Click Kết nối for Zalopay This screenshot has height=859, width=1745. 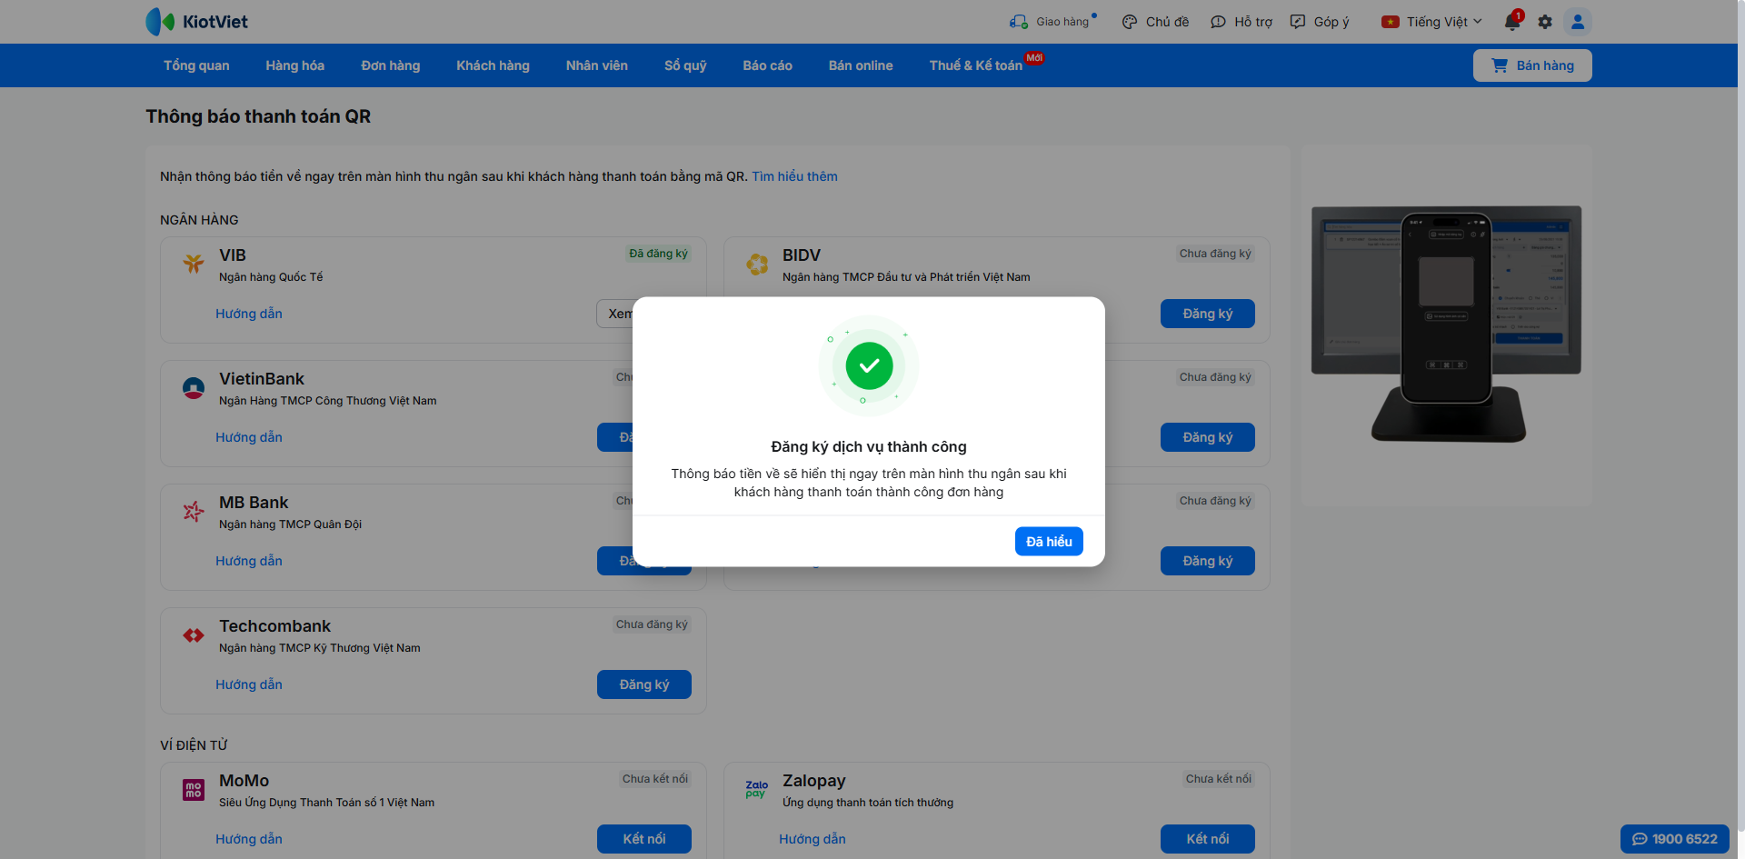point(1208,839)
